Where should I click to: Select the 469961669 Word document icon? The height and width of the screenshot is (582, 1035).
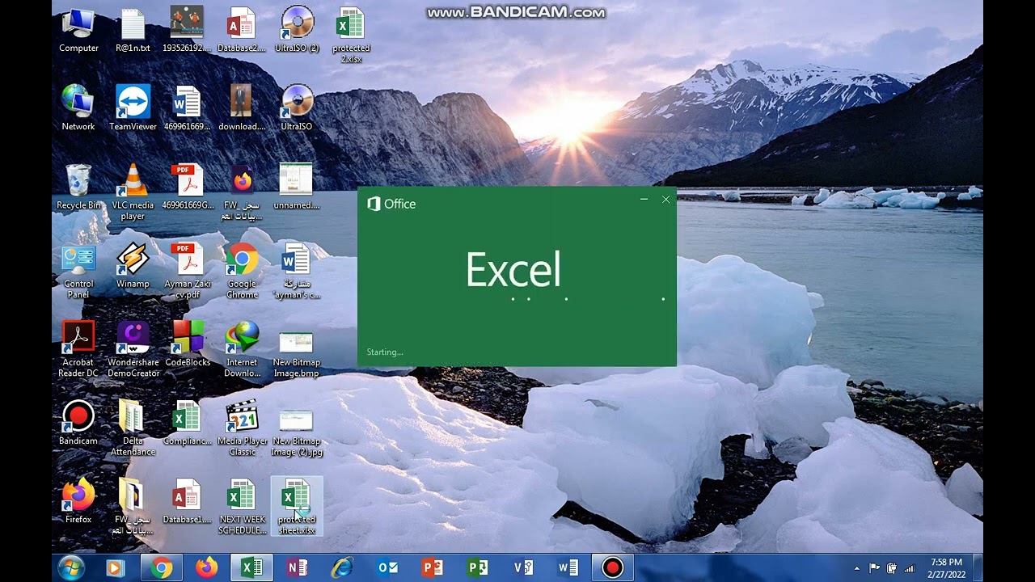(187, 108)
